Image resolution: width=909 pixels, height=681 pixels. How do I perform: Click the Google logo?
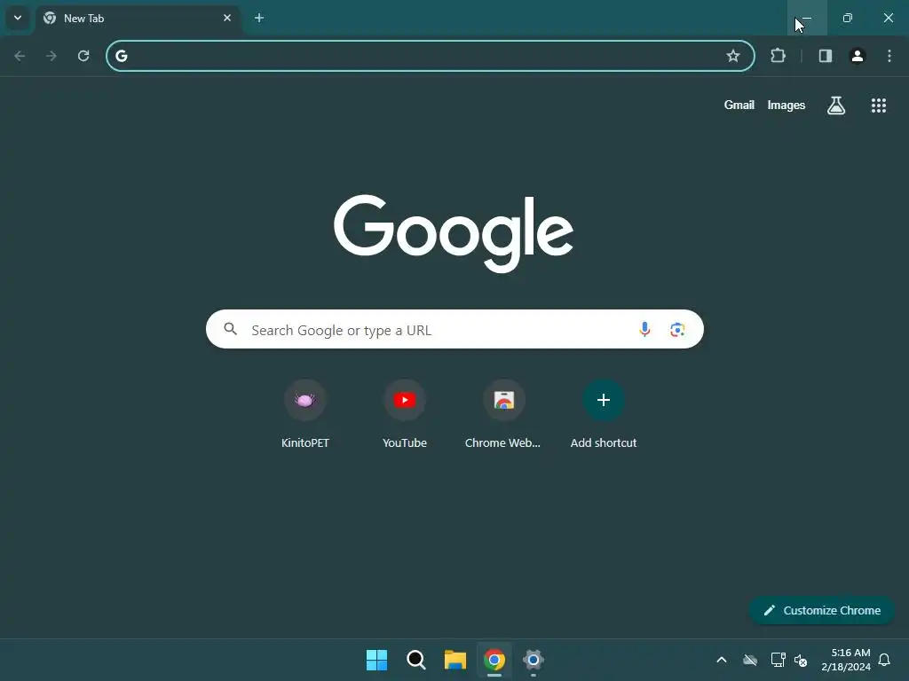(454, 233)
